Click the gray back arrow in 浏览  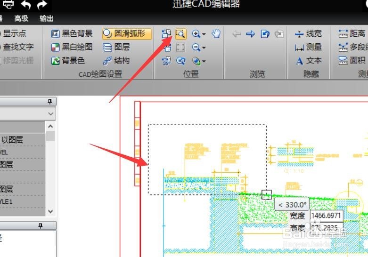click(237, 34)
